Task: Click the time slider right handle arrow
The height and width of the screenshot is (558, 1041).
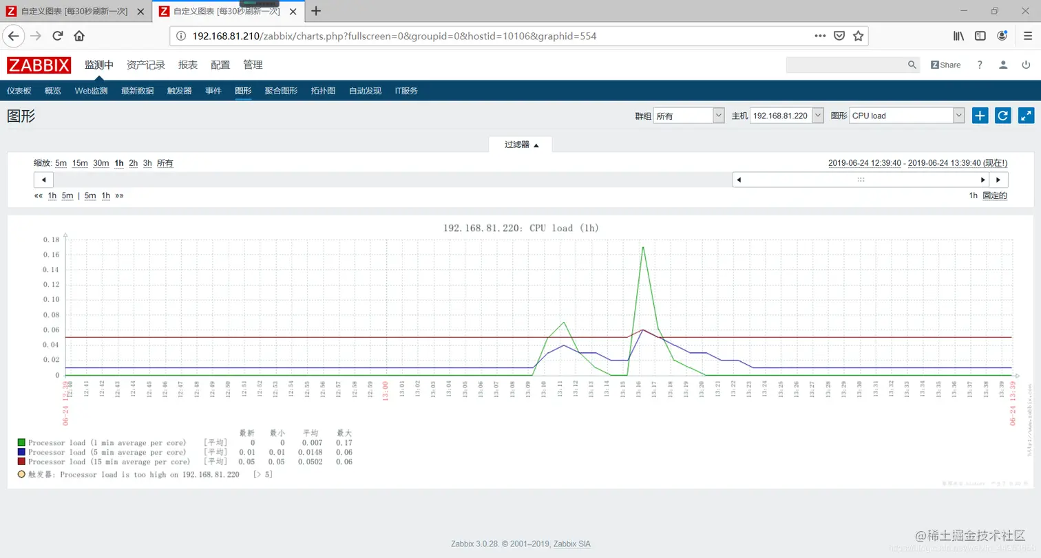Action: tap(983, 180)
